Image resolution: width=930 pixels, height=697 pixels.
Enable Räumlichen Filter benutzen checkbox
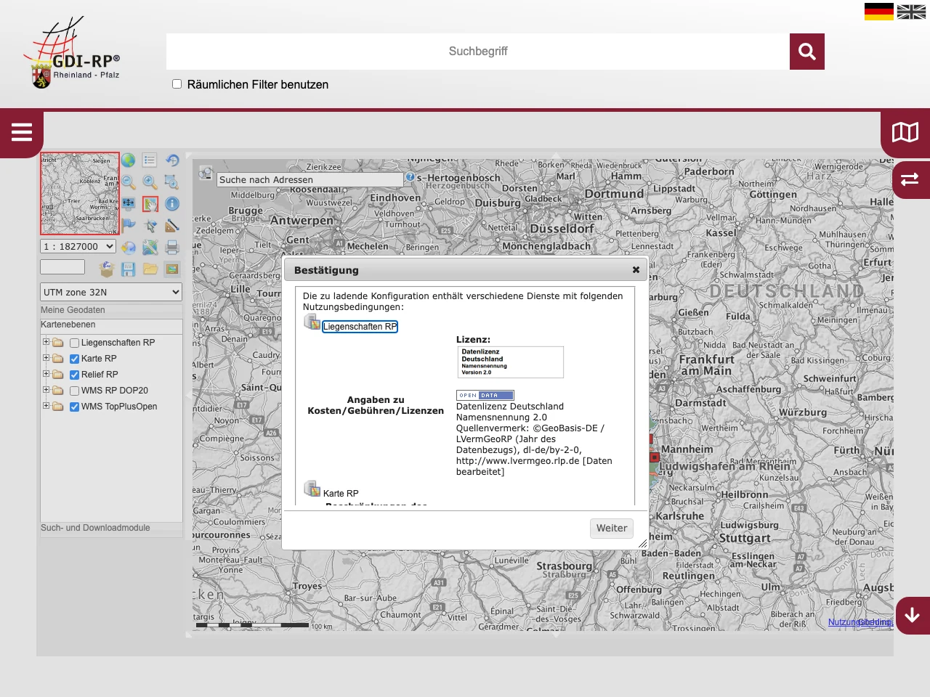[177, 83]
